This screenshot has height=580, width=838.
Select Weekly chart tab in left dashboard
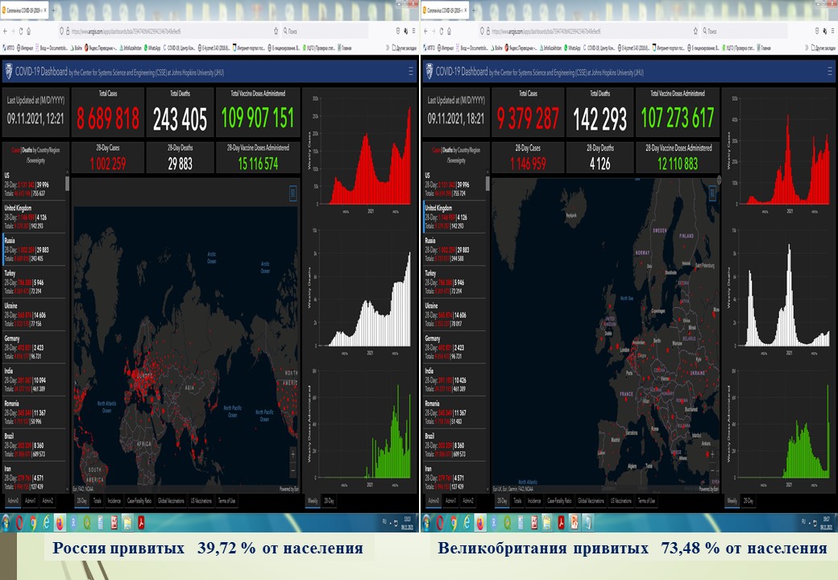(313, 501)
